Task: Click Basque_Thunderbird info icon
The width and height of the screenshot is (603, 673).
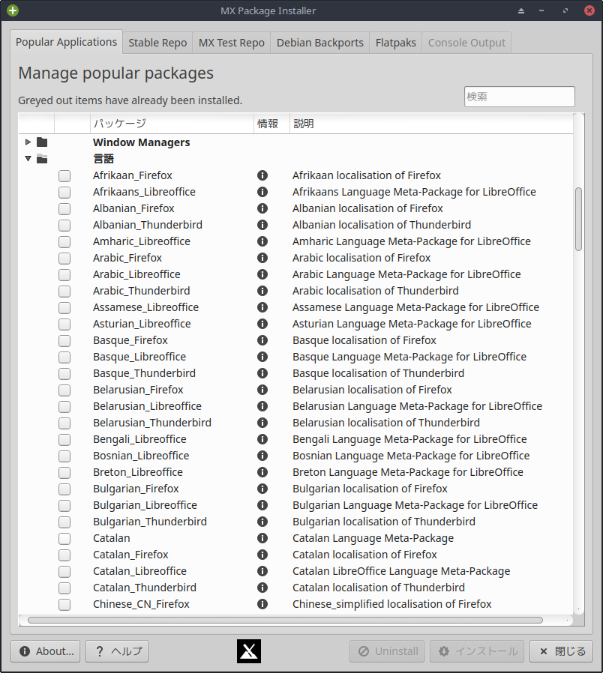Action: pyautogui.click(x=262, y=373)
